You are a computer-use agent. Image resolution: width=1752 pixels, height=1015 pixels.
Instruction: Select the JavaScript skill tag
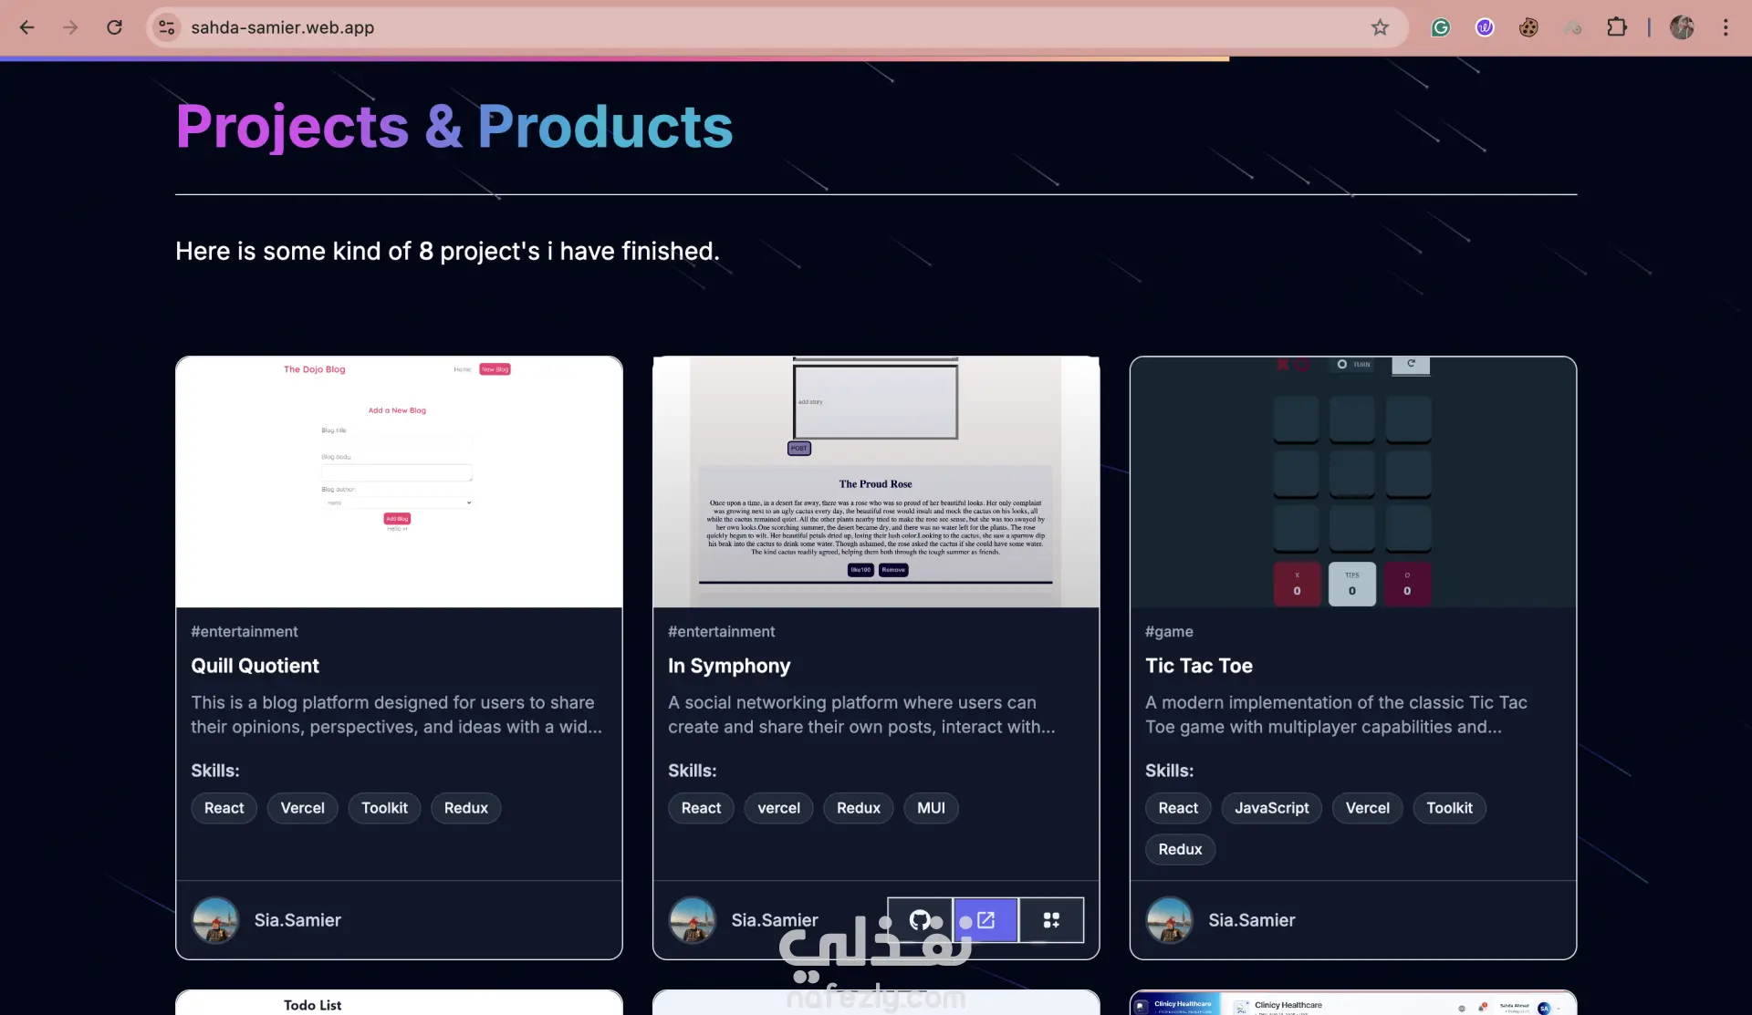[x=1271, y=808]
